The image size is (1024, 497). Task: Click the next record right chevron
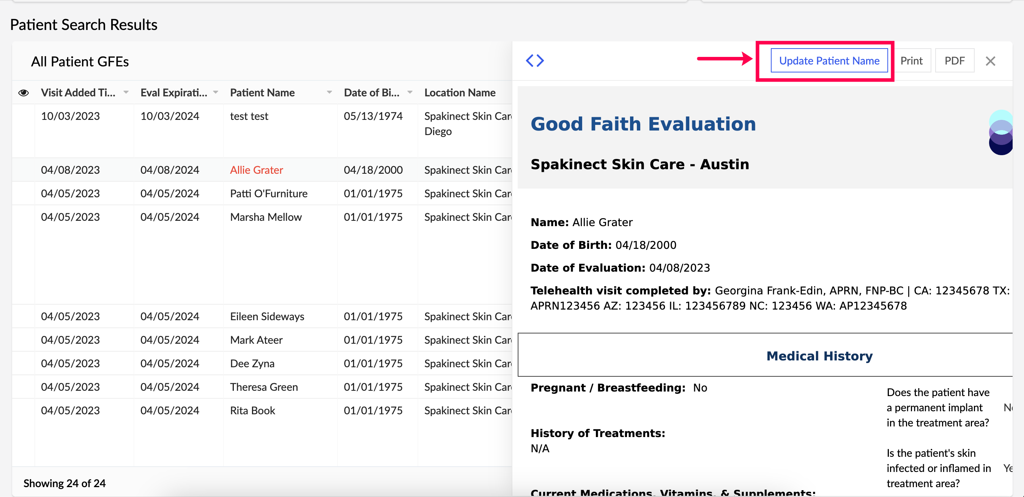click(x=540, y=61)
